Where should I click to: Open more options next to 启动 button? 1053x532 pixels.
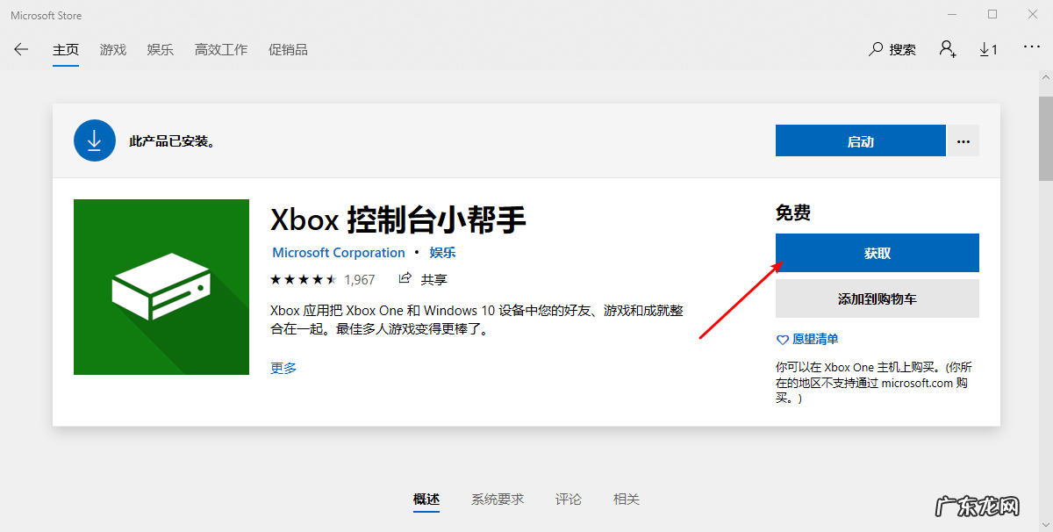[x=963, y=140]
